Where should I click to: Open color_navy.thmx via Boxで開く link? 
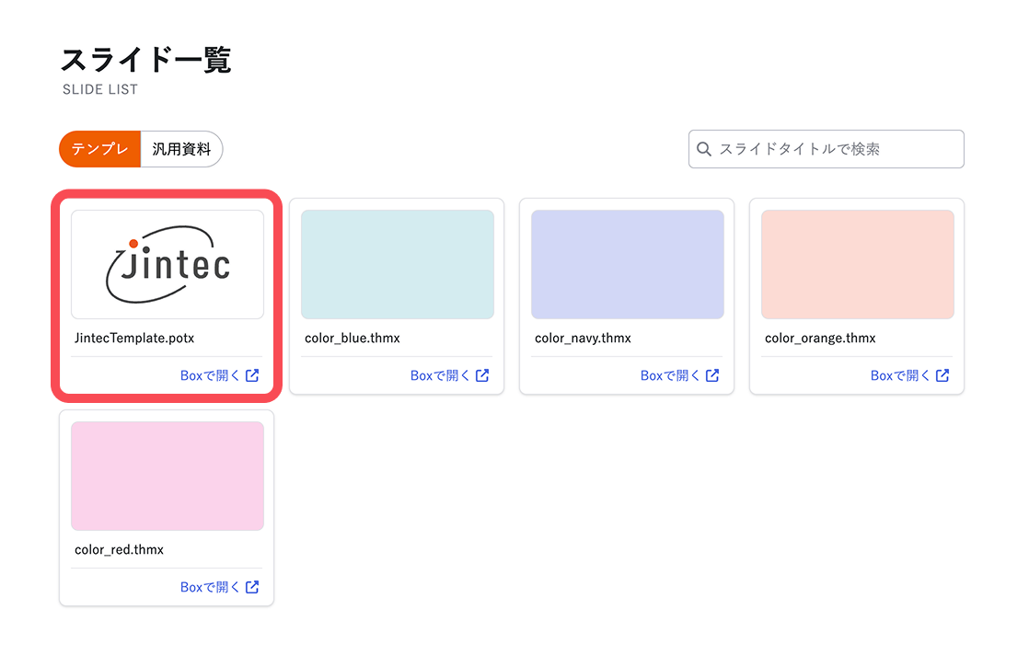coord(670,375)
